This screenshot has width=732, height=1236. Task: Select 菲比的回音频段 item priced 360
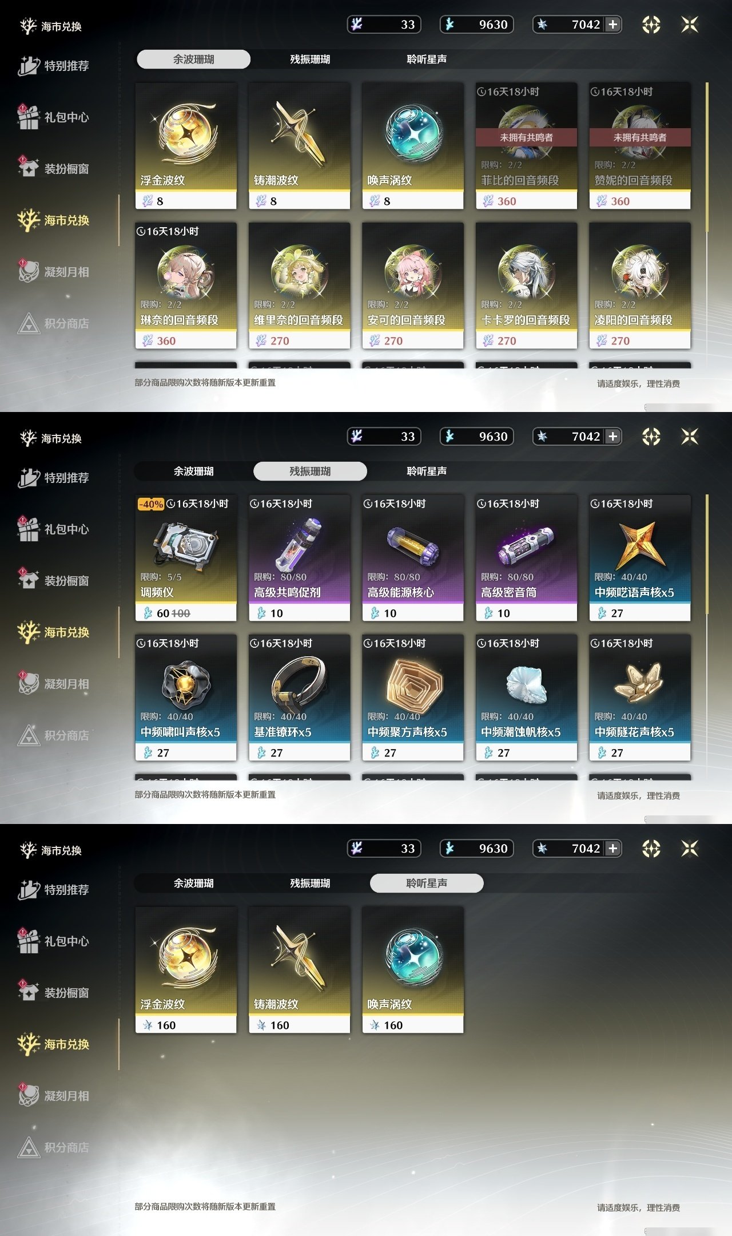[x=526, y=146]
